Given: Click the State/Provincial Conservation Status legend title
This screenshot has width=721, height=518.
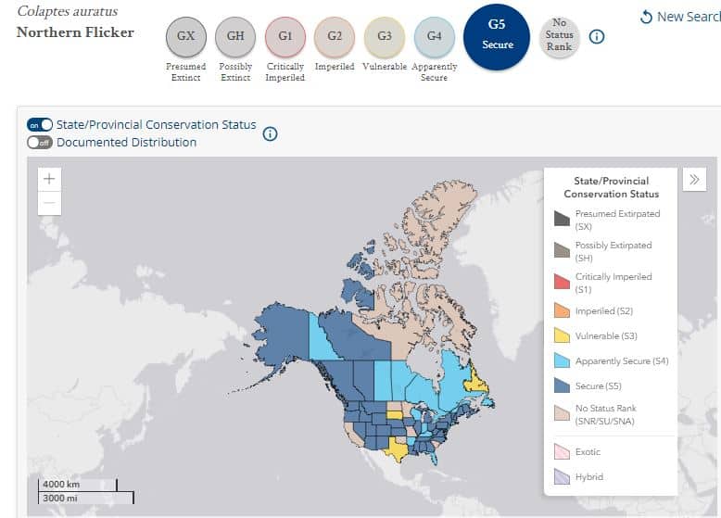Looking at the screenshot, I should click(611, 187).
